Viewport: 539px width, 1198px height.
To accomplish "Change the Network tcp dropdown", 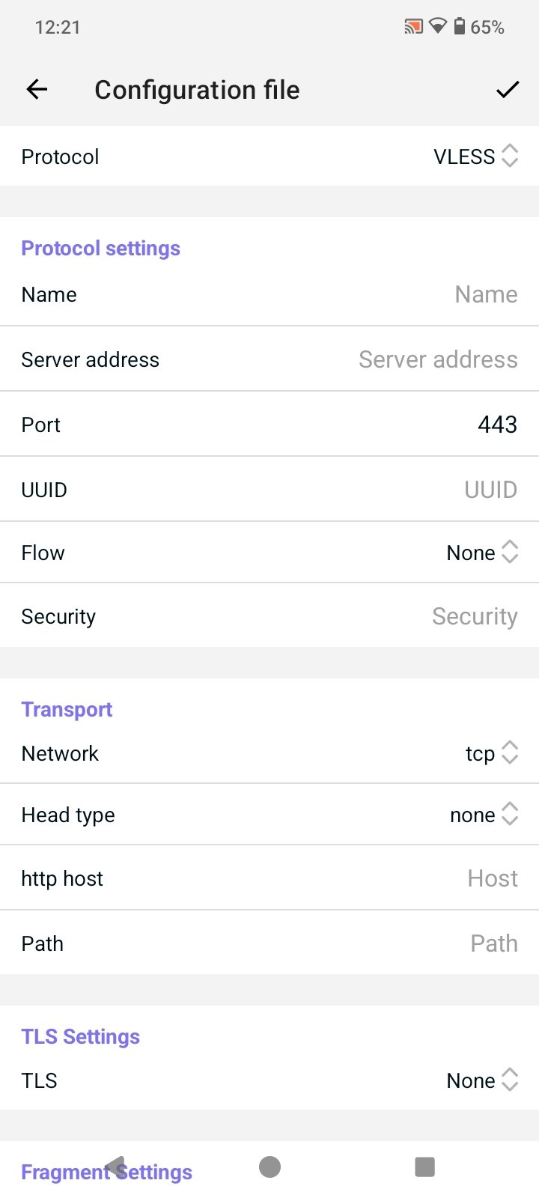I will pos(491,753).
